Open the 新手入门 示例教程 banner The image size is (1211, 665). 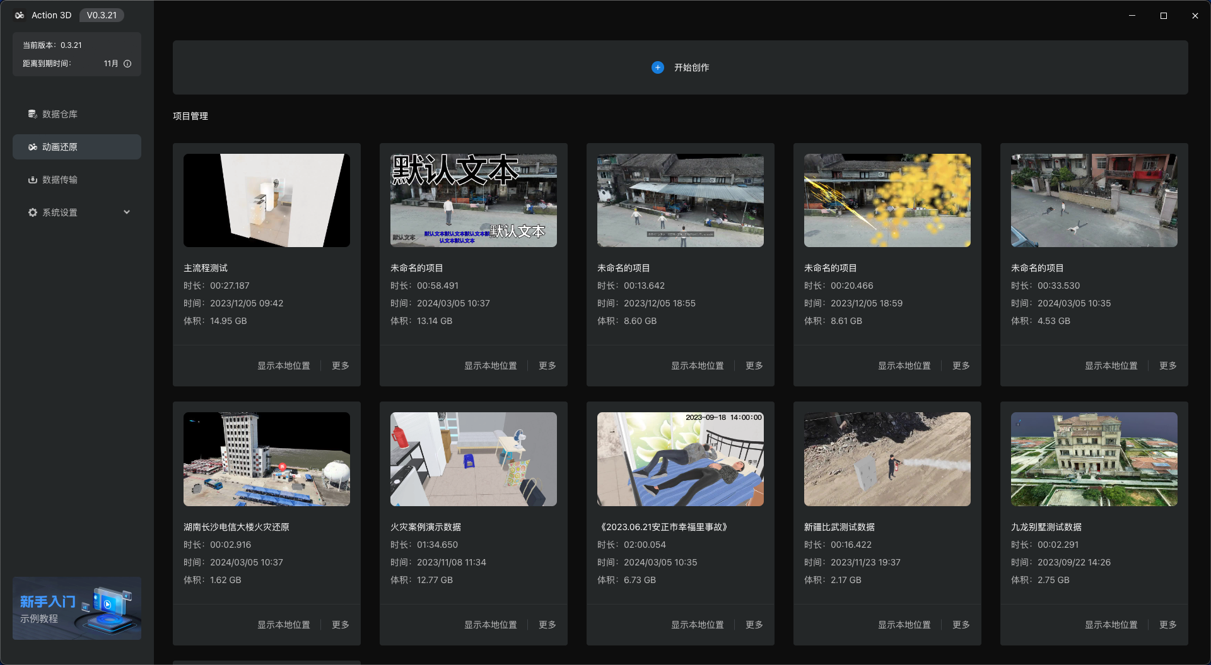77,608
